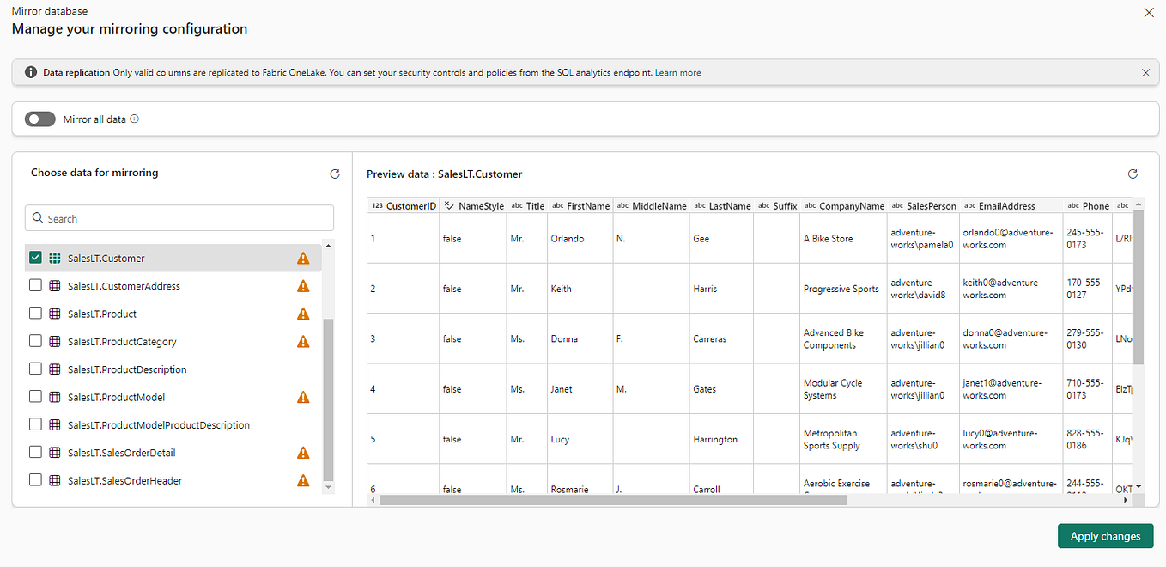
Task: Click the abc text icon on the Title column
Action: tap(516, 205)
